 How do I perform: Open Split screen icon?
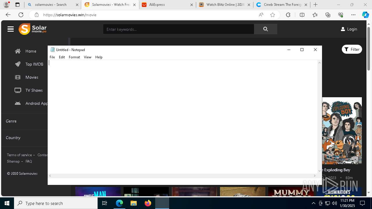(x=302, y=15)
